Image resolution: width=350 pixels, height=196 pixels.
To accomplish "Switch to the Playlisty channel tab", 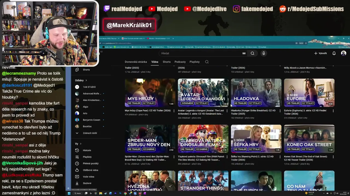I will pos(194,62).
